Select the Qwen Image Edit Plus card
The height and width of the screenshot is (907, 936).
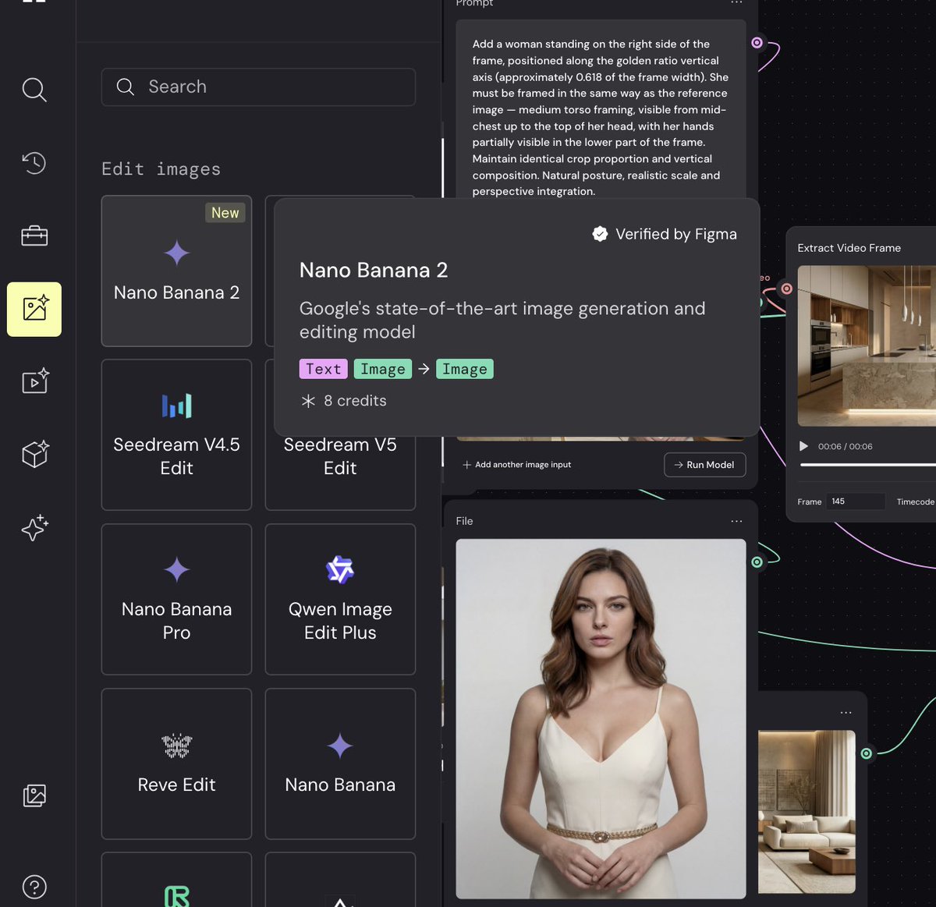(340, 599)
